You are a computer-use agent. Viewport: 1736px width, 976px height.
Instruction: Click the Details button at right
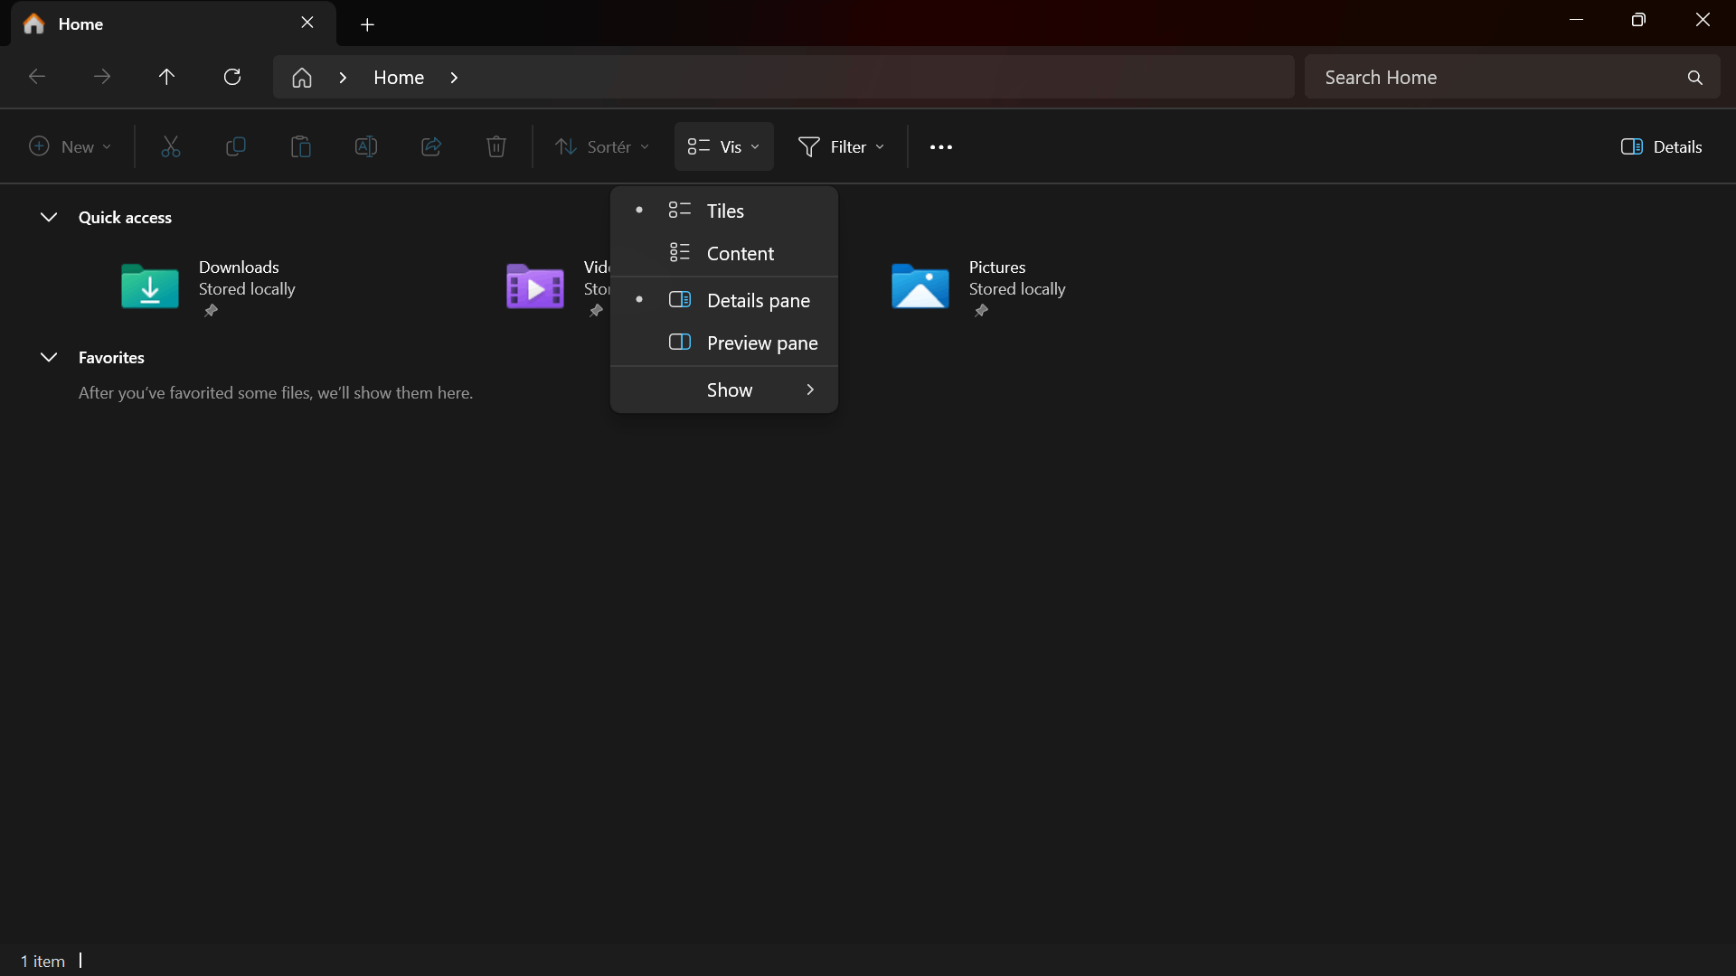pos(1662,146)
